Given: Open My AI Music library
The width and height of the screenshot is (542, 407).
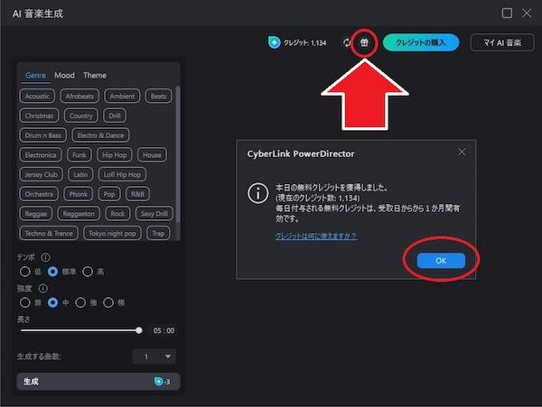Looking at the screenshot, I should (x=502, y=42).
